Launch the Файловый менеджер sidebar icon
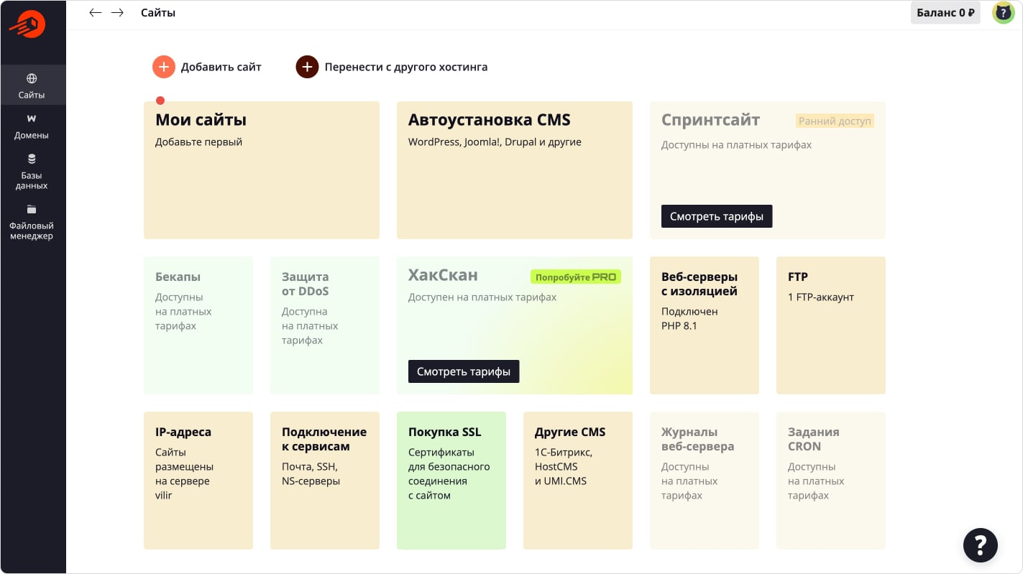This screenshot has width=1023, height=574. point(32,219)
